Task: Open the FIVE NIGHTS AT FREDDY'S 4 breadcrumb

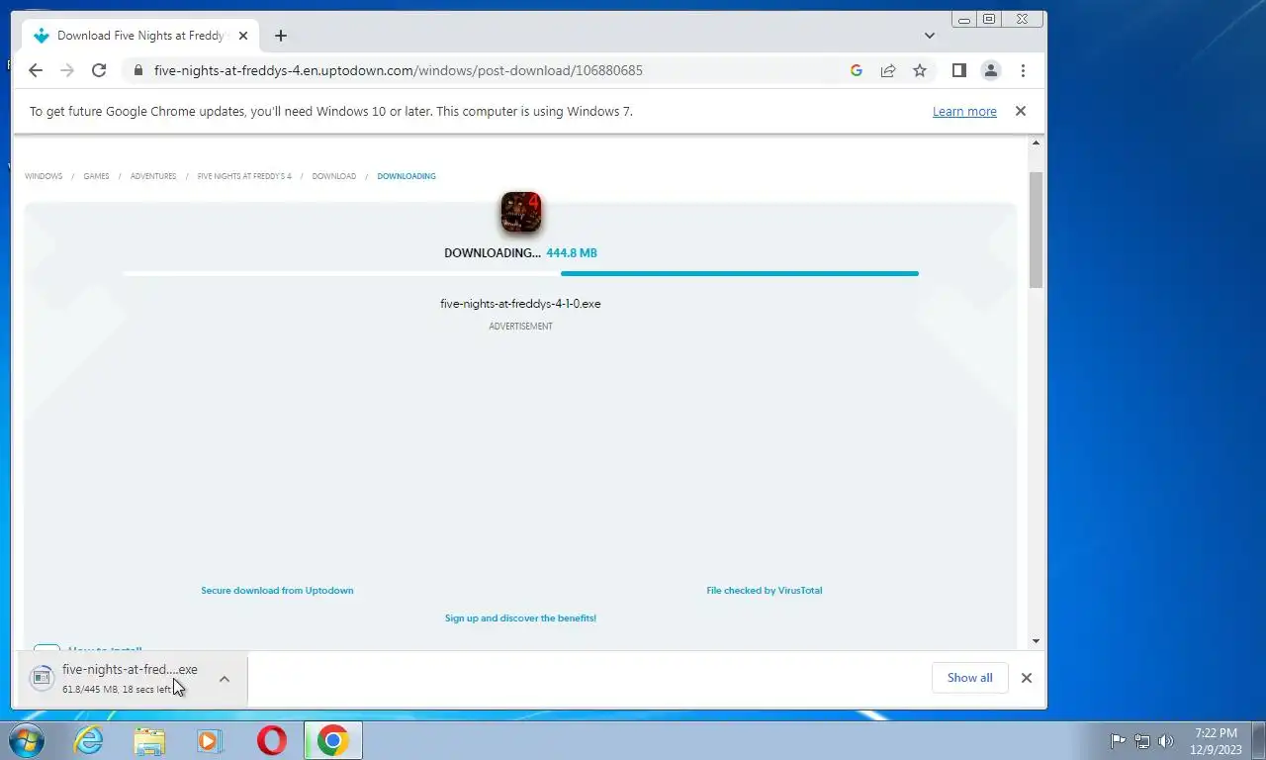Action: point(244,176)
